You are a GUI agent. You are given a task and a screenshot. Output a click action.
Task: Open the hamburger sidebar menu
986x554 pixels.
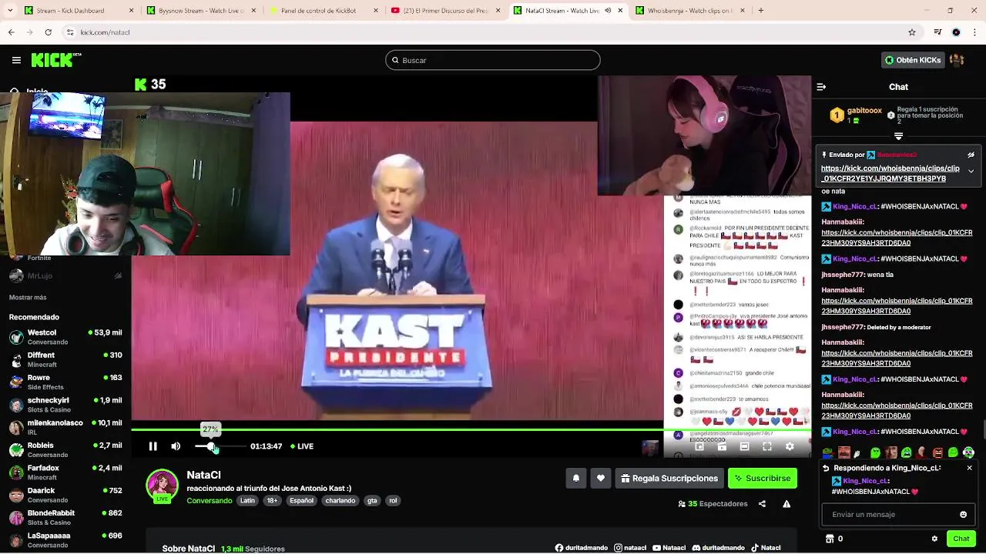(16, 60)
